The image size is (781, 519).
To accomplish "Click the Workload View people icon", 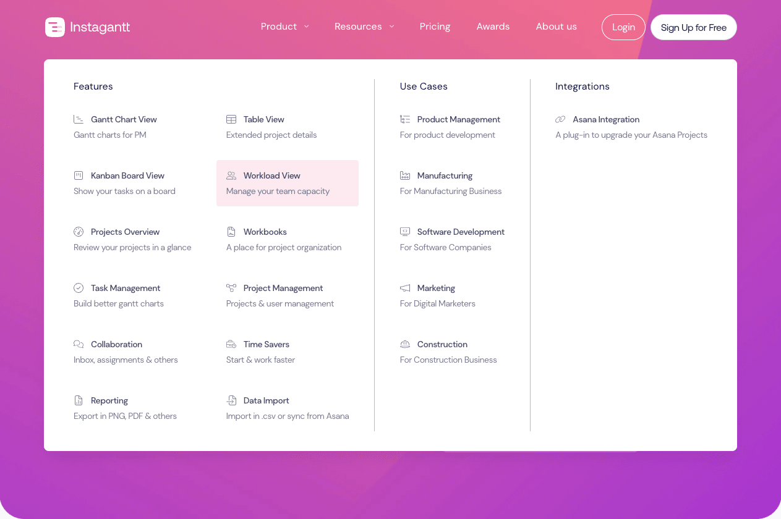I will point(231,175).
